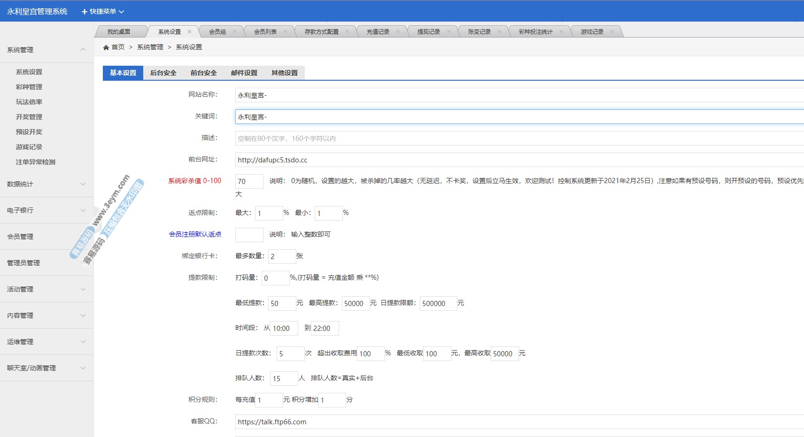Close the 会员组 tab
Viewport: 804px width, 437px height.
tap(234, 32)
